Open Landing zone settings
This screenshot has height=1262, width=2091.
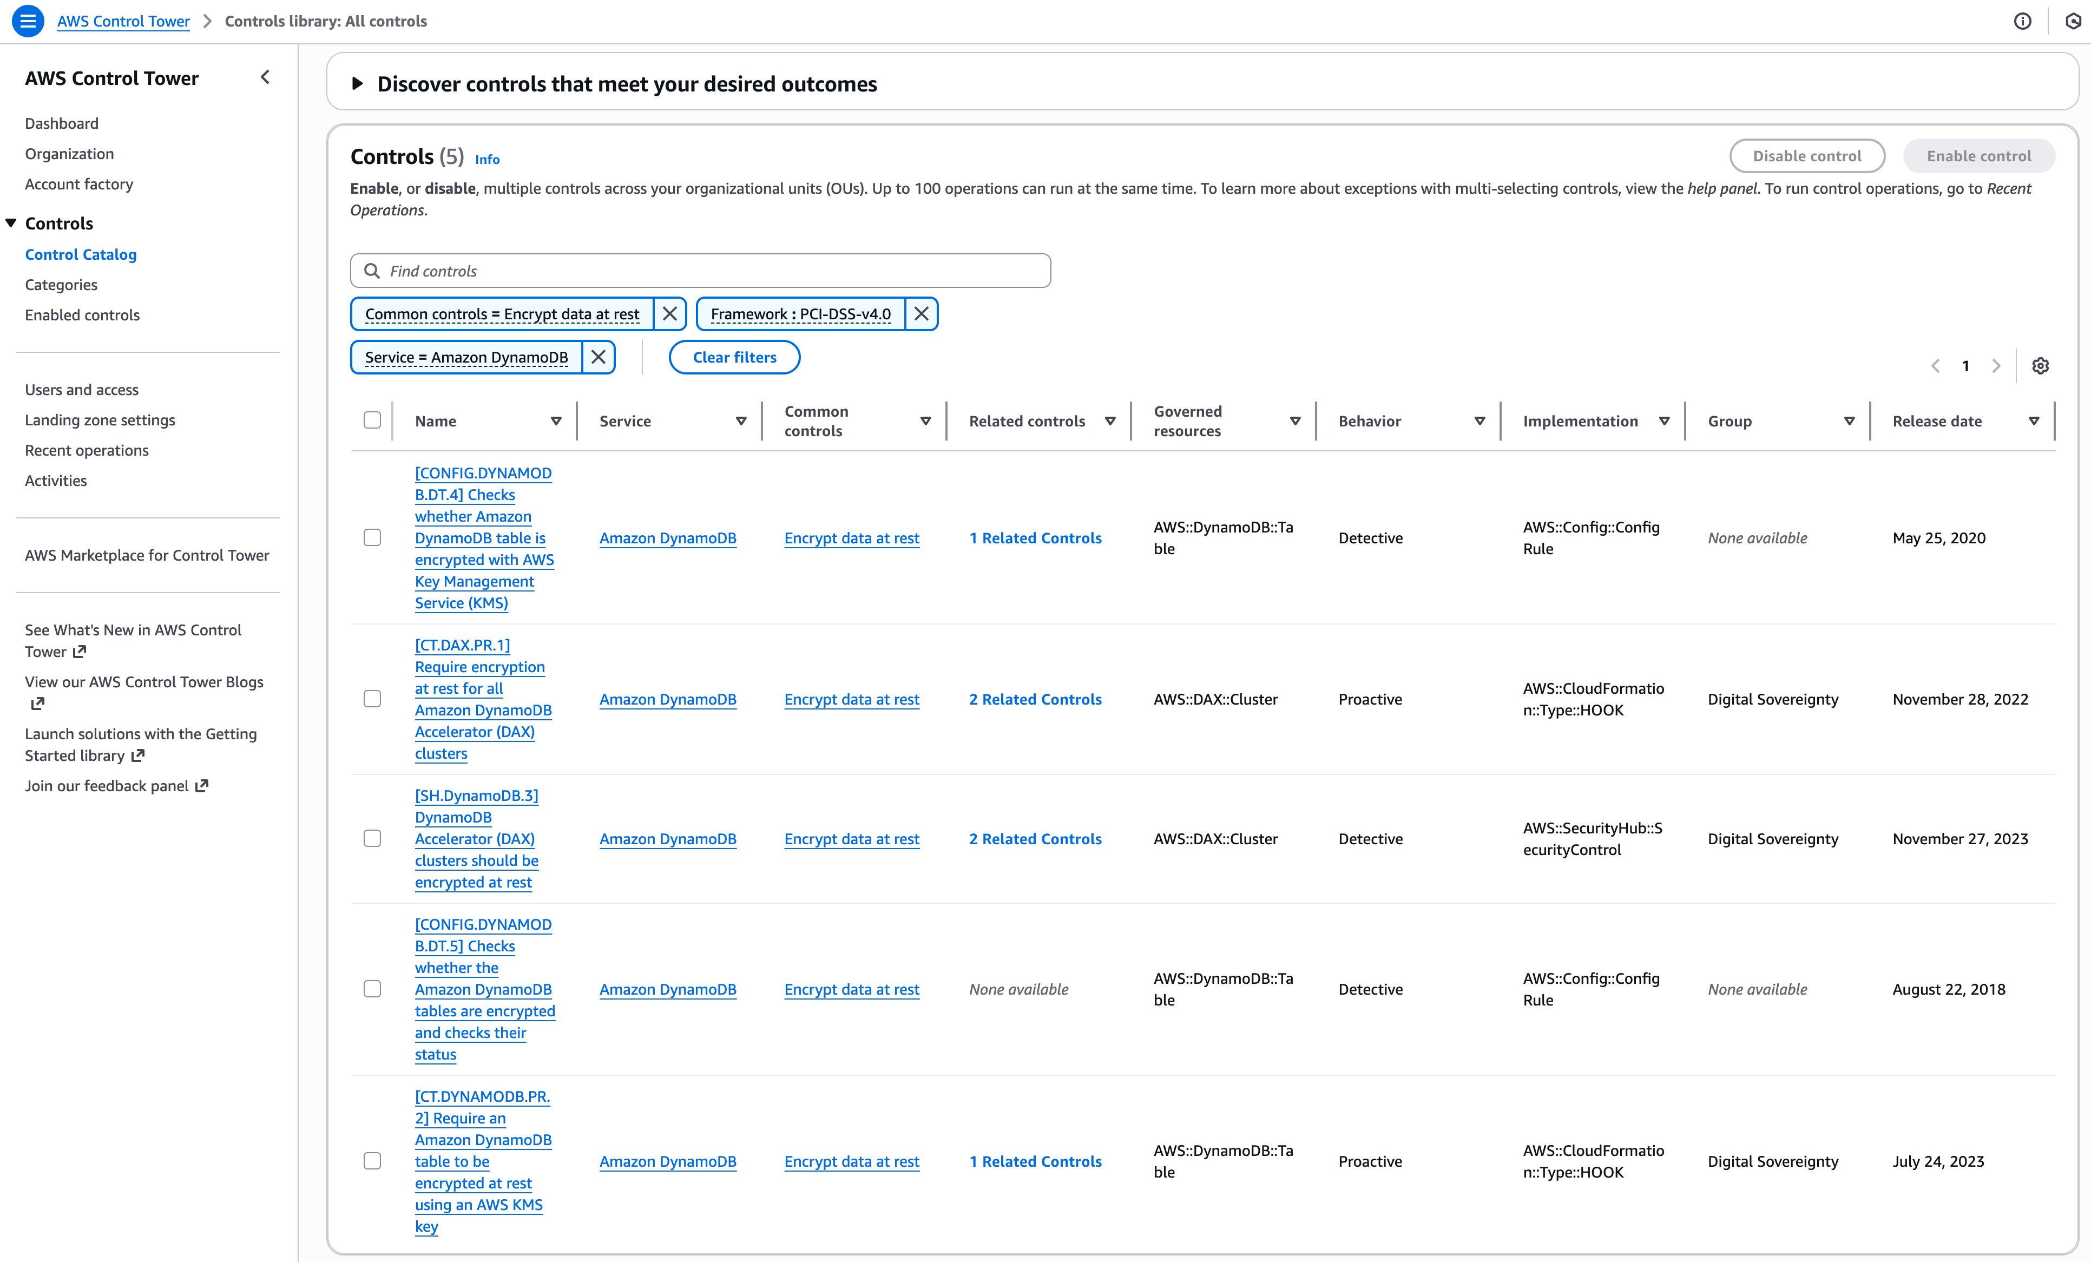point(100,420)
